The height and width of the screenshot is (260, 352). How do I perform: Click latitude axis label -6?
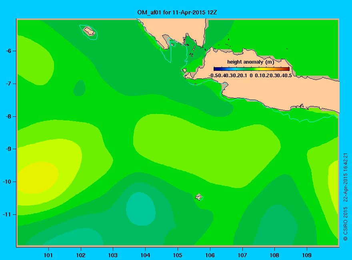click(8, 51)
